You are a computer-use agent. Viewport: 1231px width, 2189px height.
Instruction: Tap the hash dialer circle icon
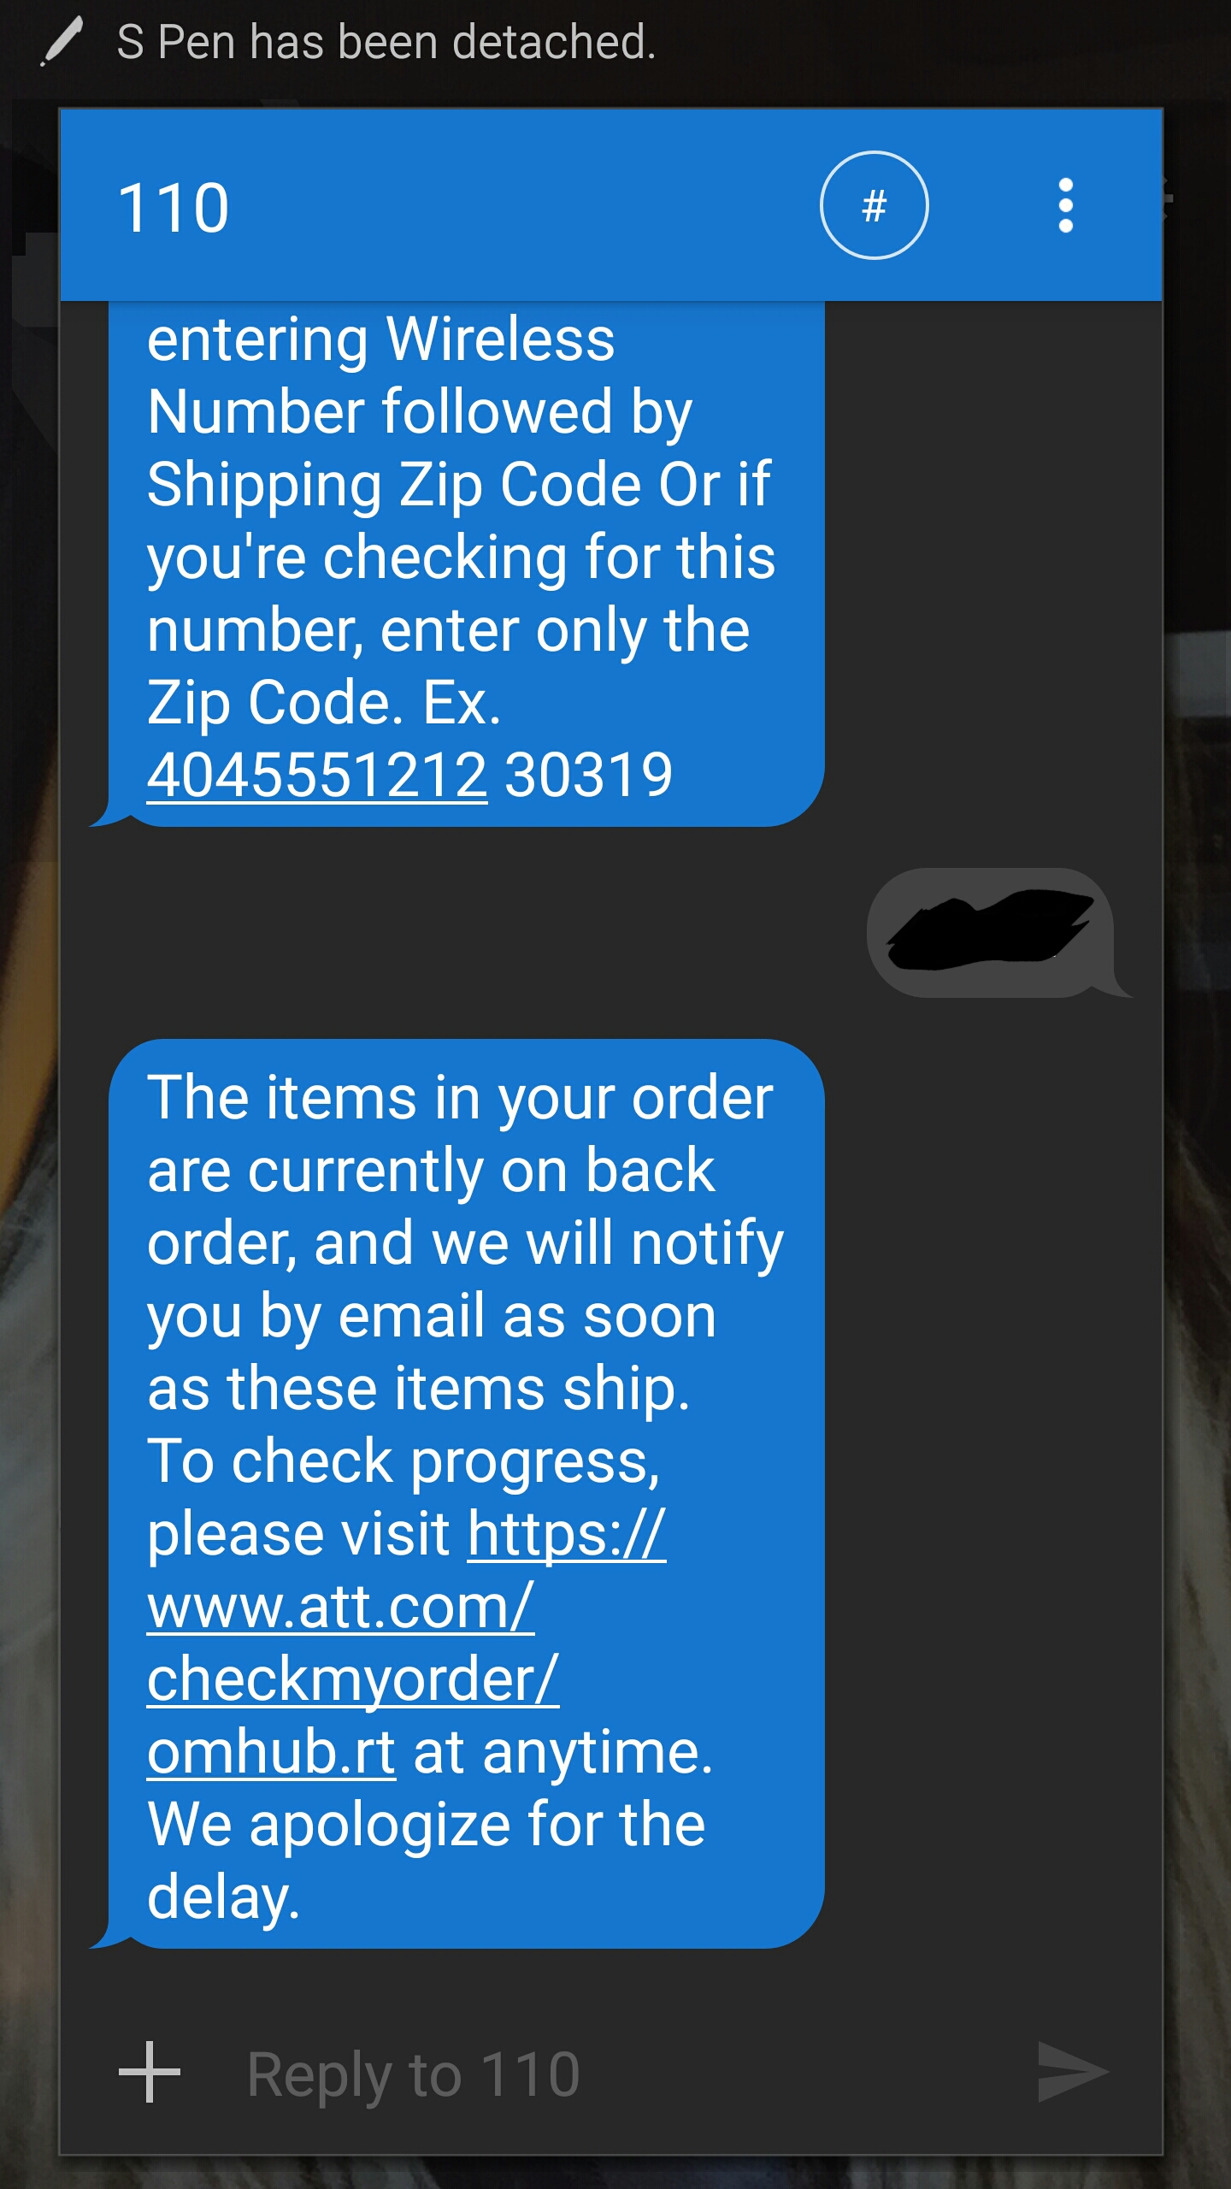(x=874, y=205)
